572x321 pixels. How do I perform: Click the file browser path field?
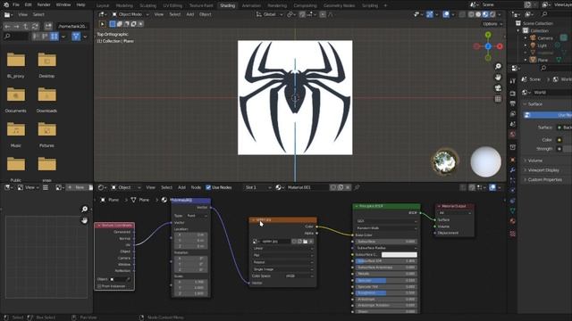(x=72, y=26)
